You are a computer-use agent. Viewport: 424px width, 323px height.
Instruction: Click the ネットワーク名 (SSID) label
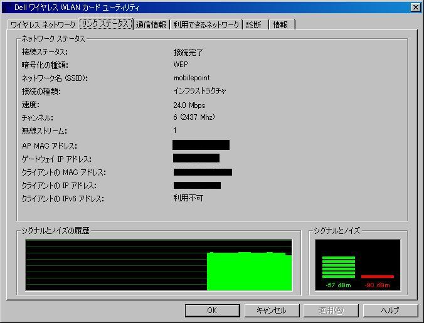(x=55, y=78)
